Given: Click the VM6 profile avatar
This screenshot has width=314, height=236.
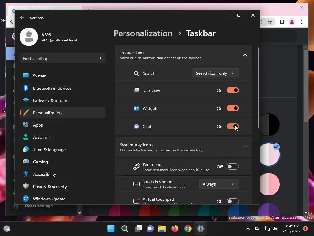Looking at the screenshot, I should point(29,37).
